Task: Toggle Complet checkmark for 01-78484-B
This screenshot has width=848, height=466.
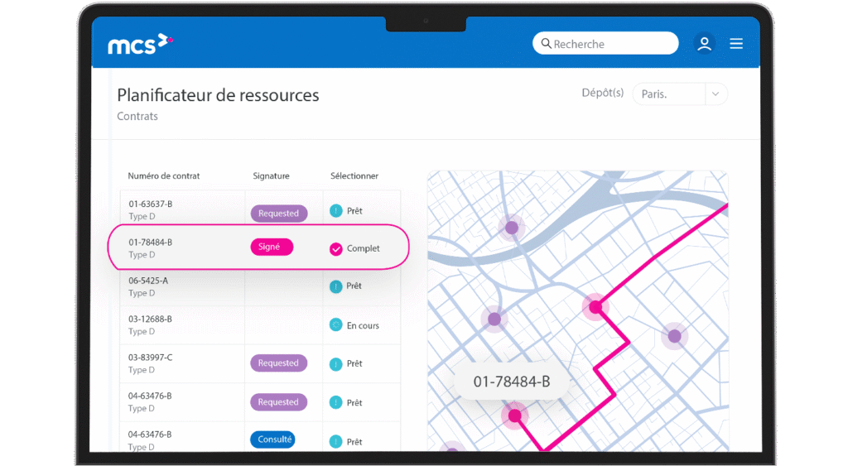Action: click(x=336, y=248)
